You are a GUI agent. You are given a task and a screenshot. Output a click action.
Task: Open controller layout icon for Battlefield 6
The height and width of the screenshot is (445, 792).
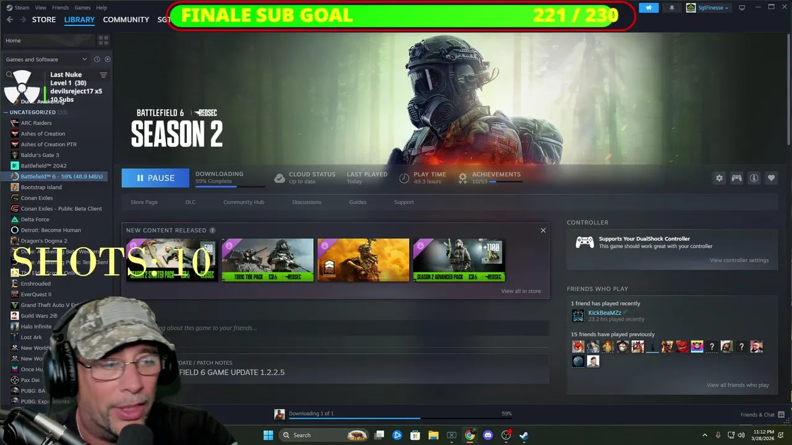coord(736,178)
